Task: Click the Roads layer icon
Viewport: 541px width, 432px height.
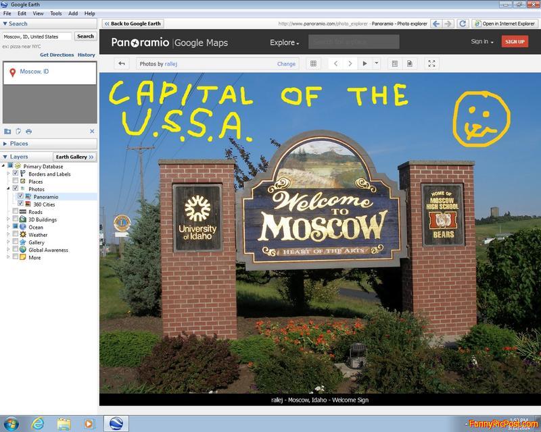Action: coord(23,211)
